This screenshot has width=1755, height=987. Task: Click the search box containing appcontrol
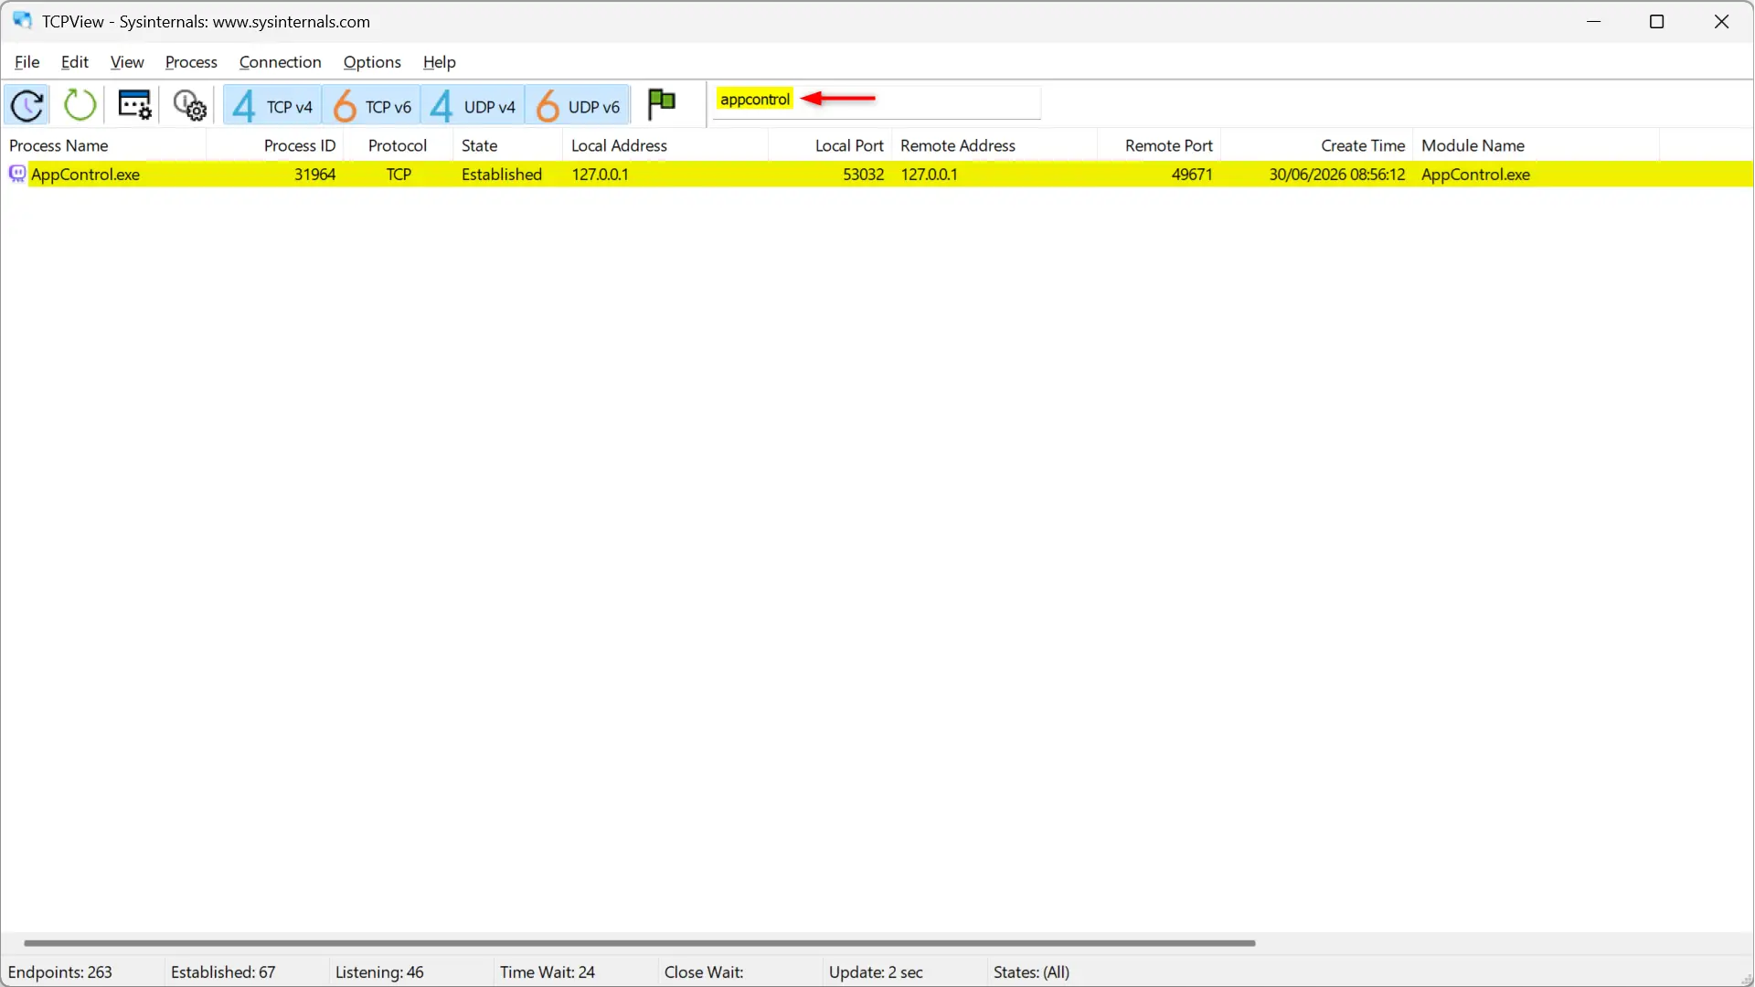coord(877,101)
